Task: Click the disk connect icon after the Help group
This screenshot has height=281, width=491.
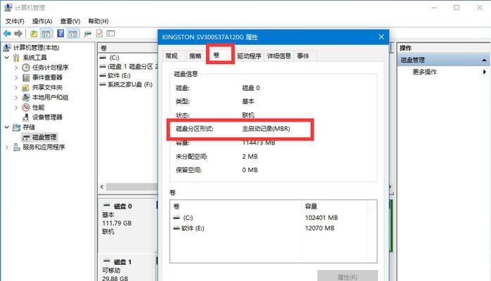Action: coord(87,34)
